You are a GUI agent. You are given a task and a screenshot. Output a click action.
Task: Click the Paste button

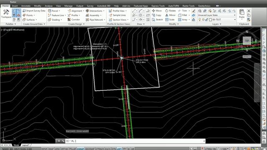click(x=242, y=14)
